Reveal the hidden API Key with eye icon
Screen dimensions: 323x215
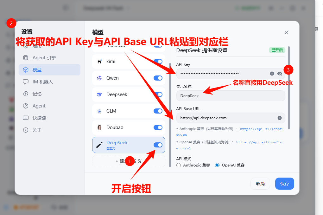pos(280,74)
